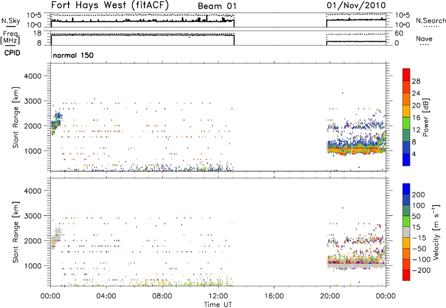446x308 pixels.
Task: Select the 15 label on the velocity colorbar
Action: (416, 227)
